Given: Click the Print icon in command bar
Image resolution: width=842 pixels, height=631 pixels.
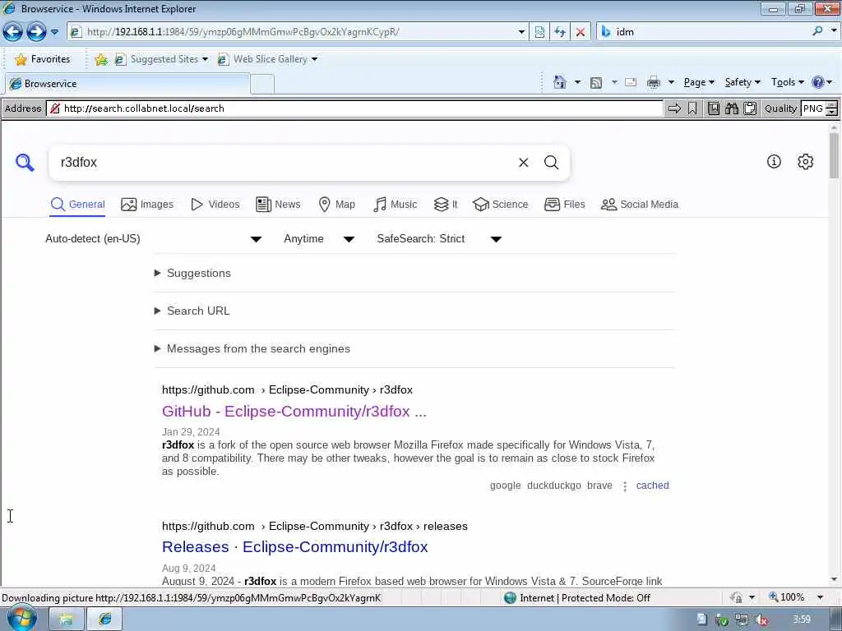Looking at the screenshot, I should click(654, 82).
